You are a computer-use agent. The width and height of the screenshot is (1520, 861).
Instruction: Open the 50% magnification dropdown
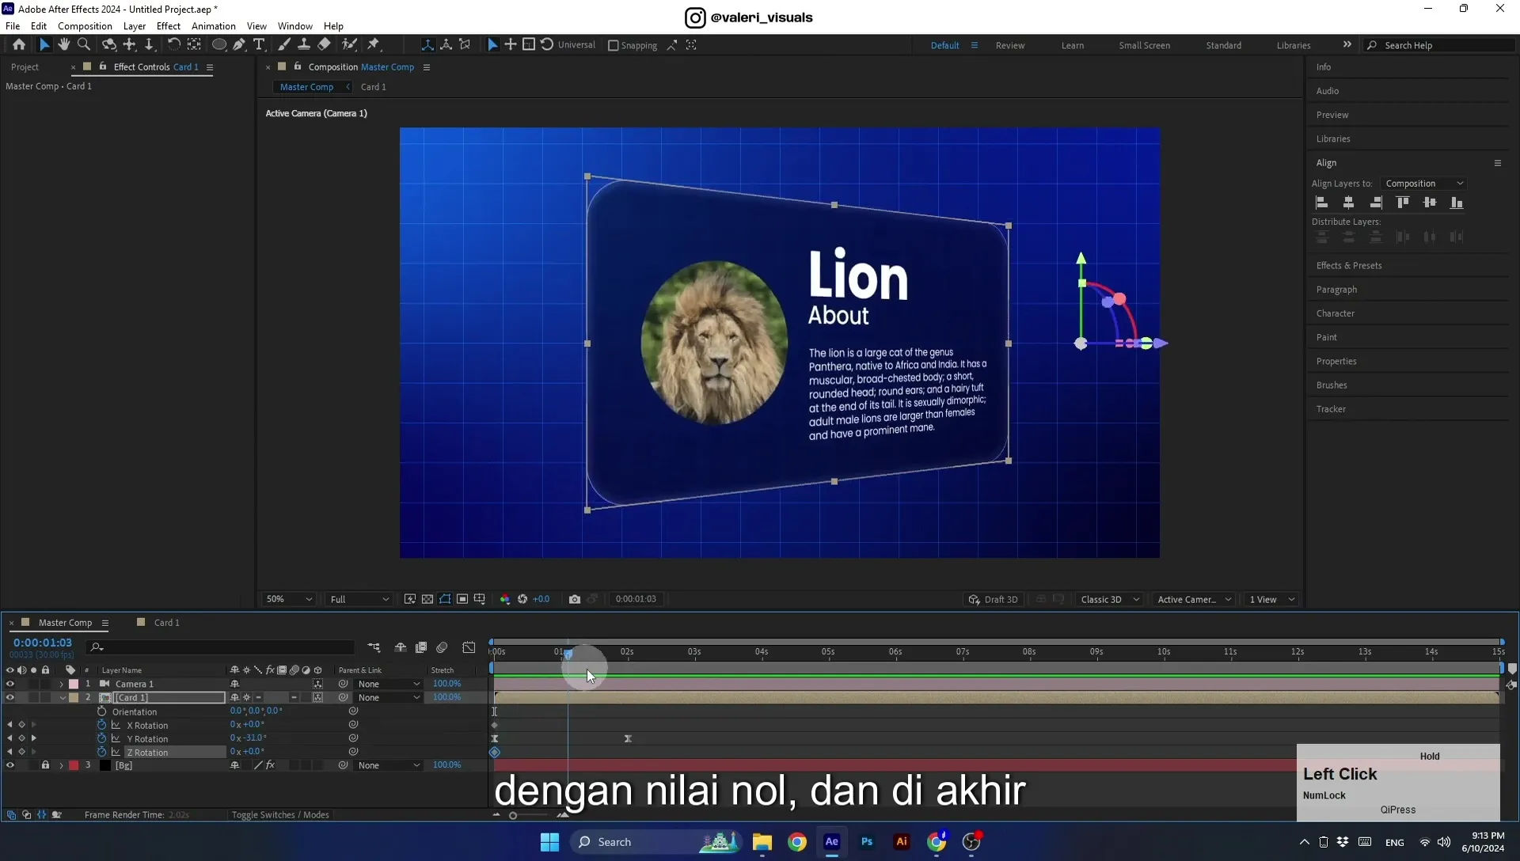pyautogui.click(x=289, y=599)
